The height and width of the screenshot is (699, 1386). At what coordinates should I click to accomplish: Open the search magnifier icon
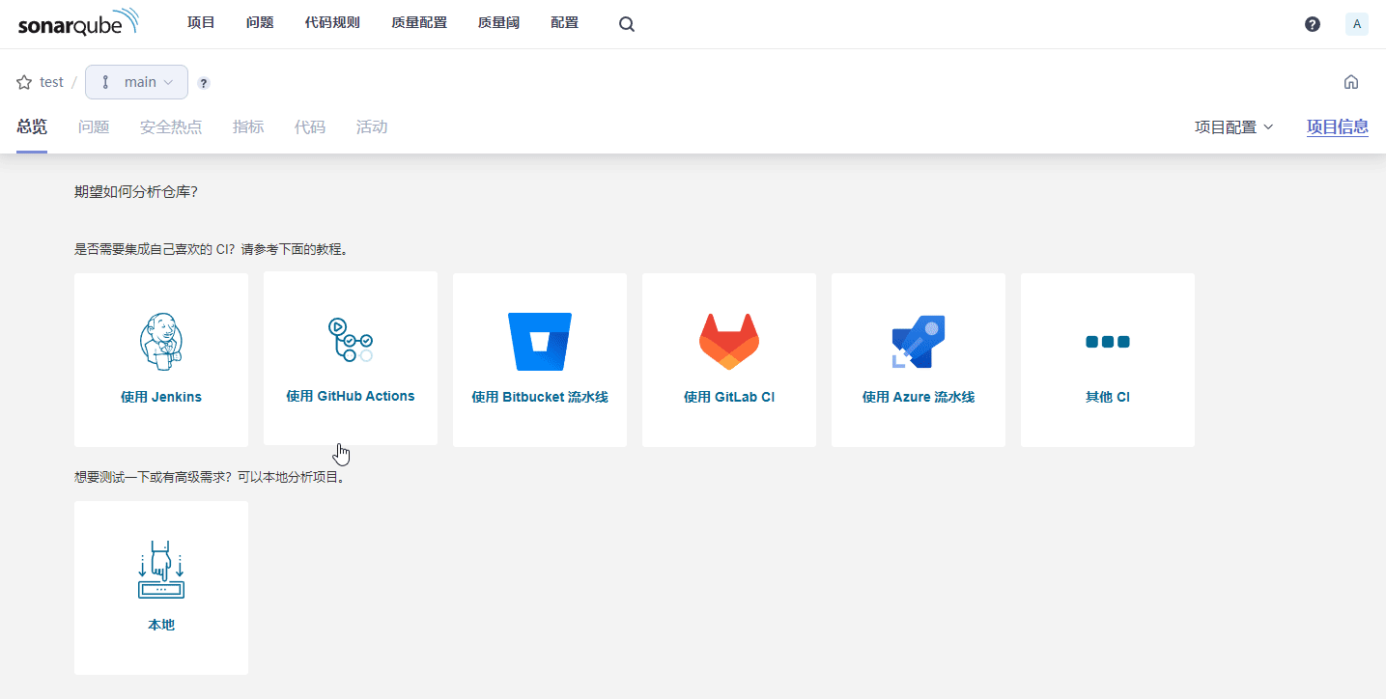pos(627,24)
